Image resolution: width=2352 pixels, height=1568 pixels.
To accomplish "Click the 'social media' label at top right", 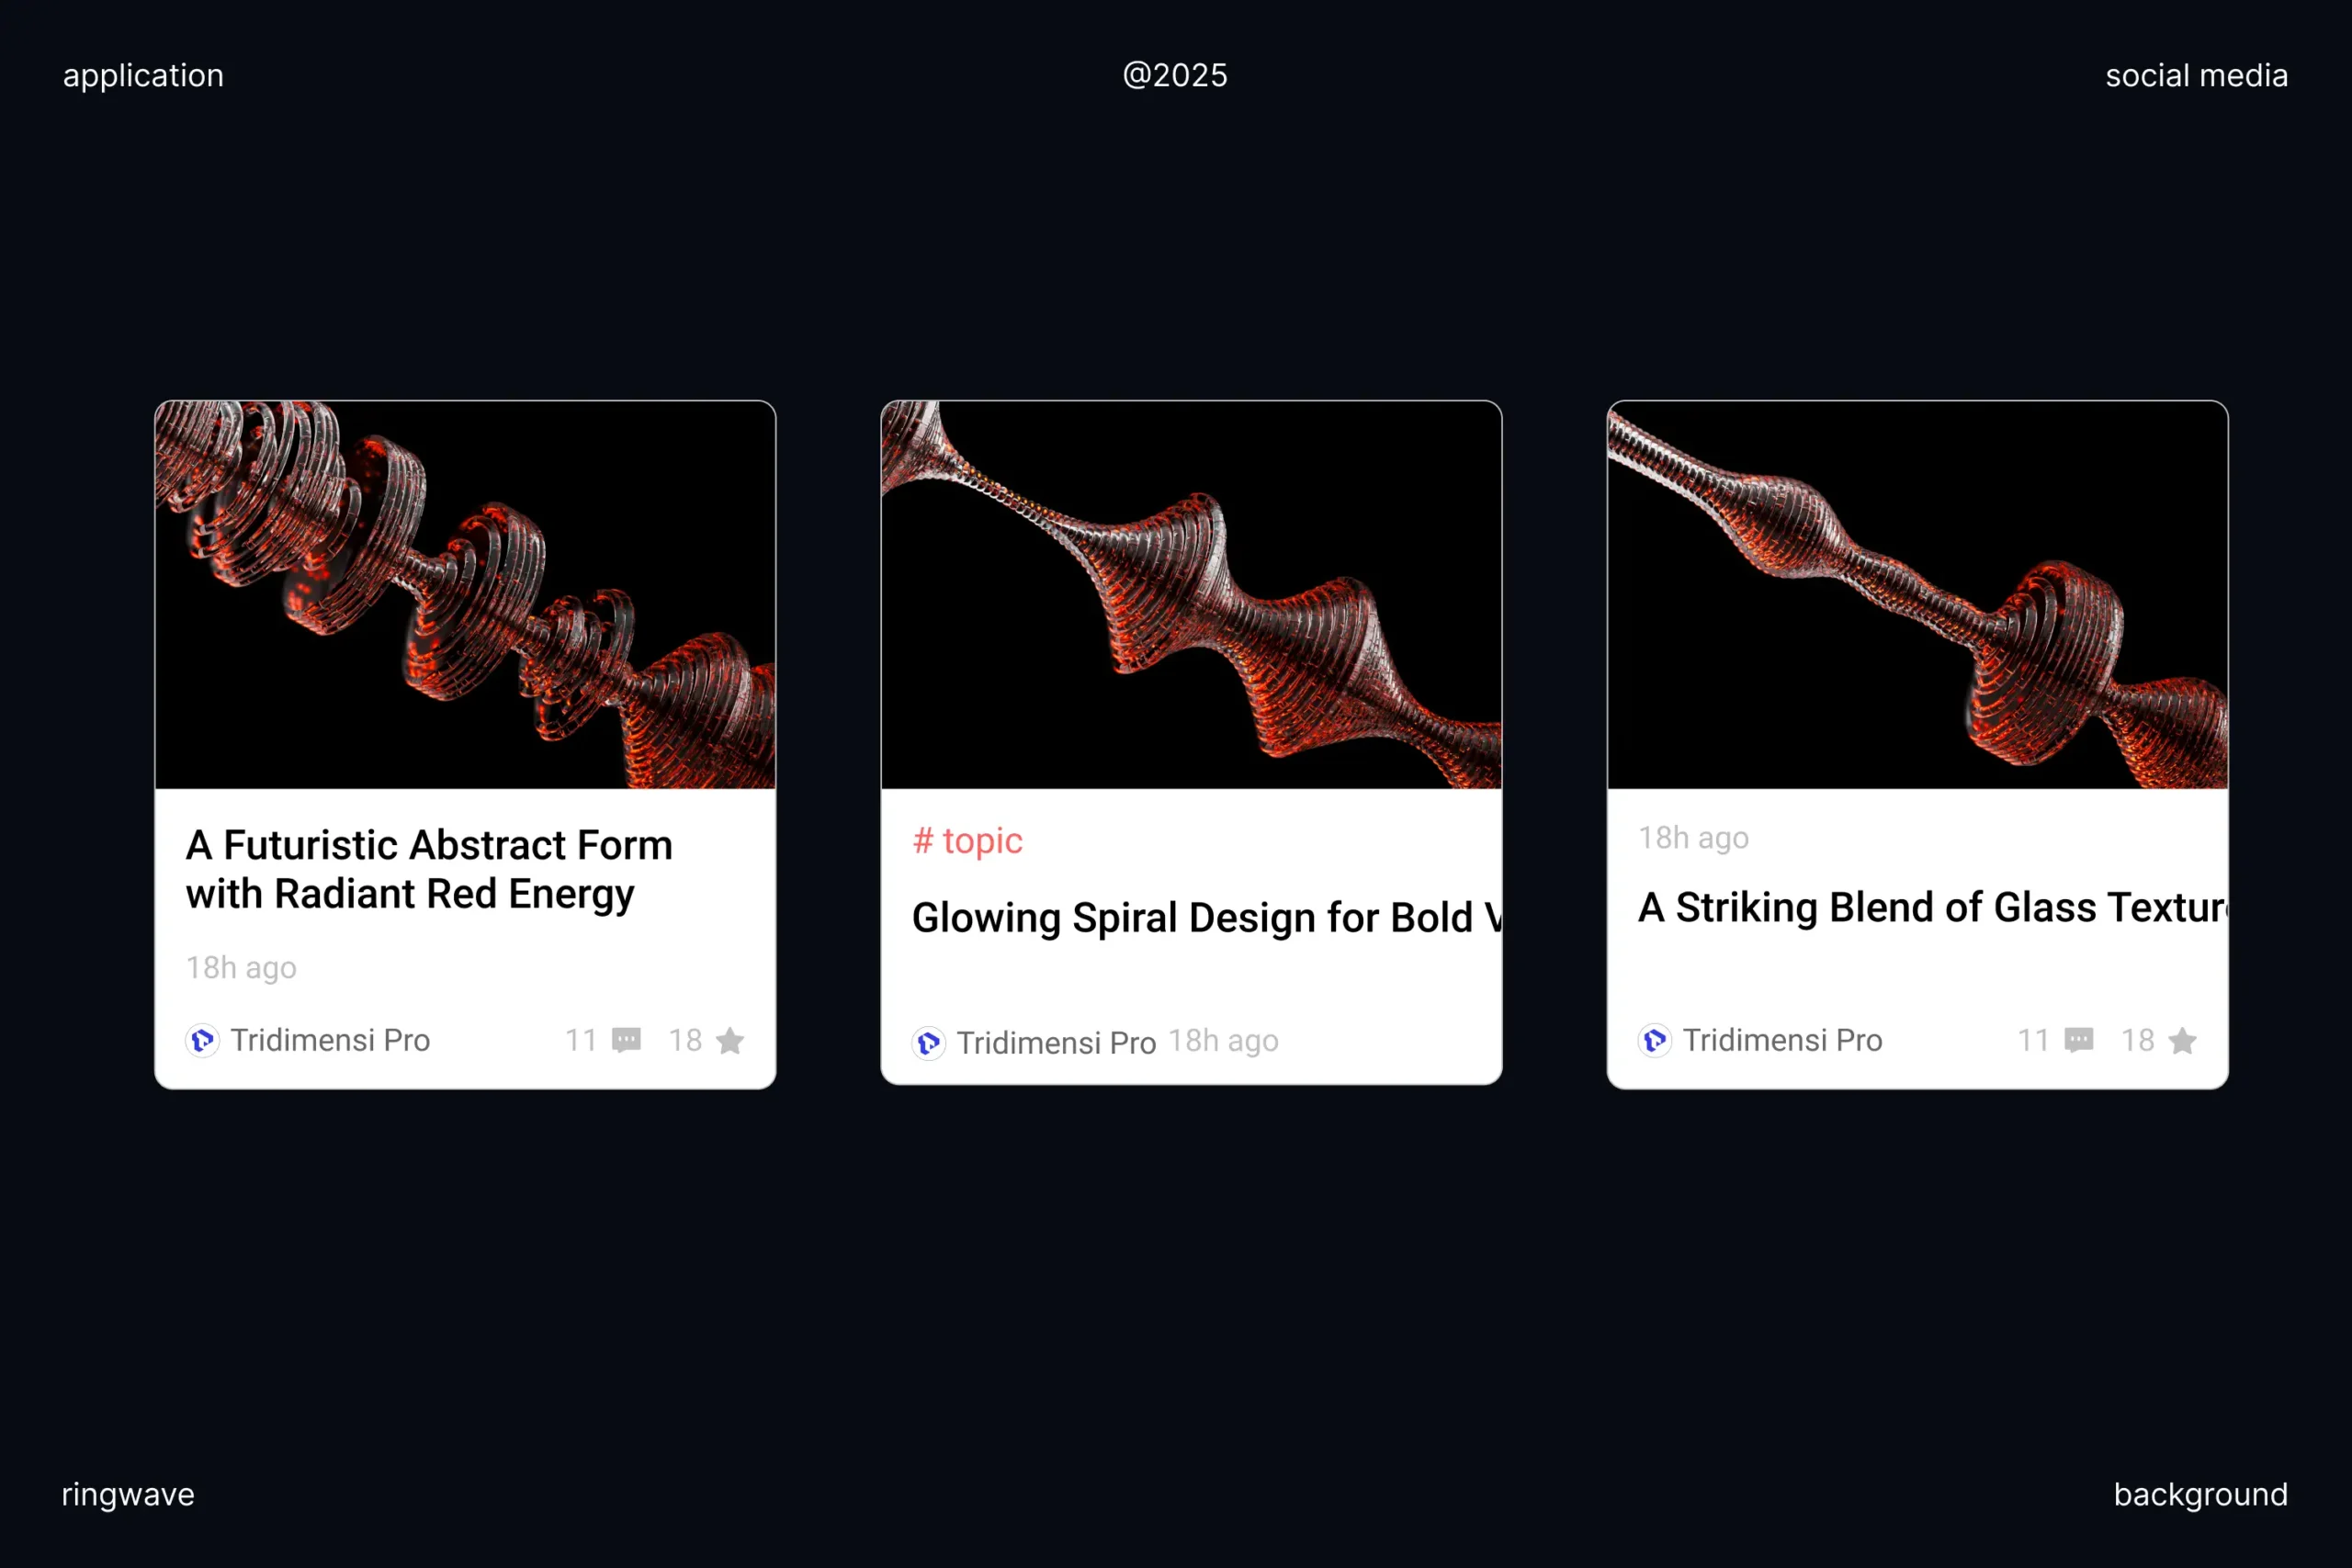I will coord(2196,75).
